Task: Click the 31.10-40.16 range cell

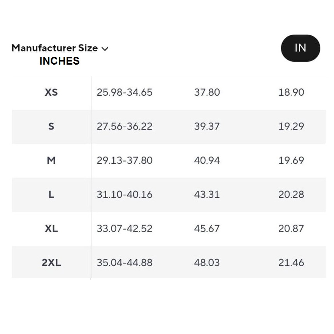Action: [125, 195]
